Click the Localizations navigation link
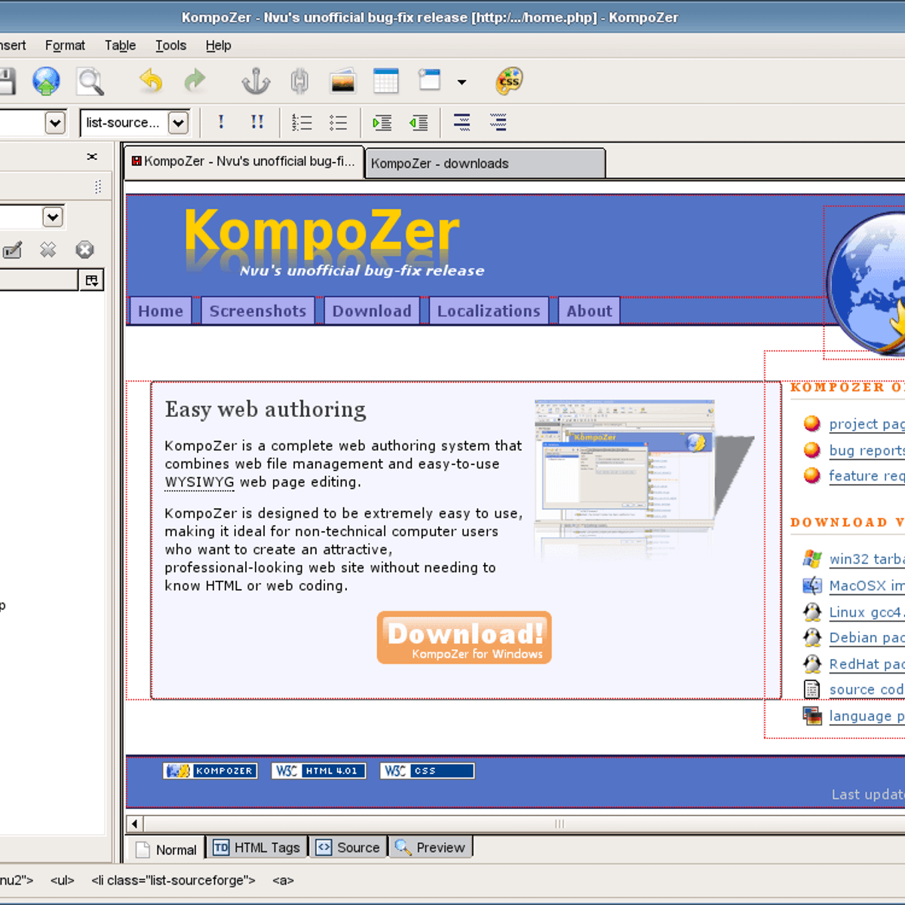This screenshot has width=905, height=905. coord(489,311)
